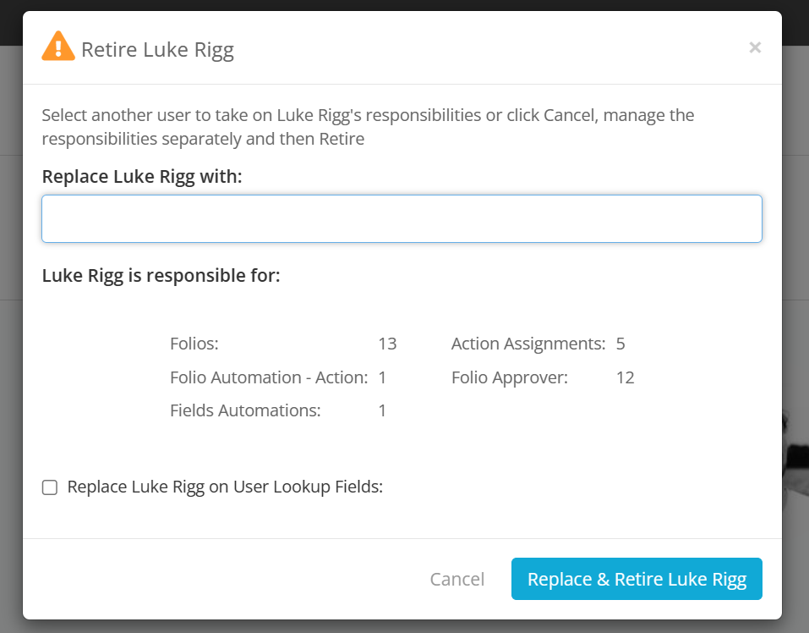Click the orange warning triangle icon
Screen dimensions: 809x633
57,47
